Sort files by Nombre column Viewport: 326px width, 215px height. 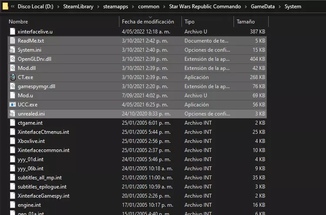click(18, 22)
